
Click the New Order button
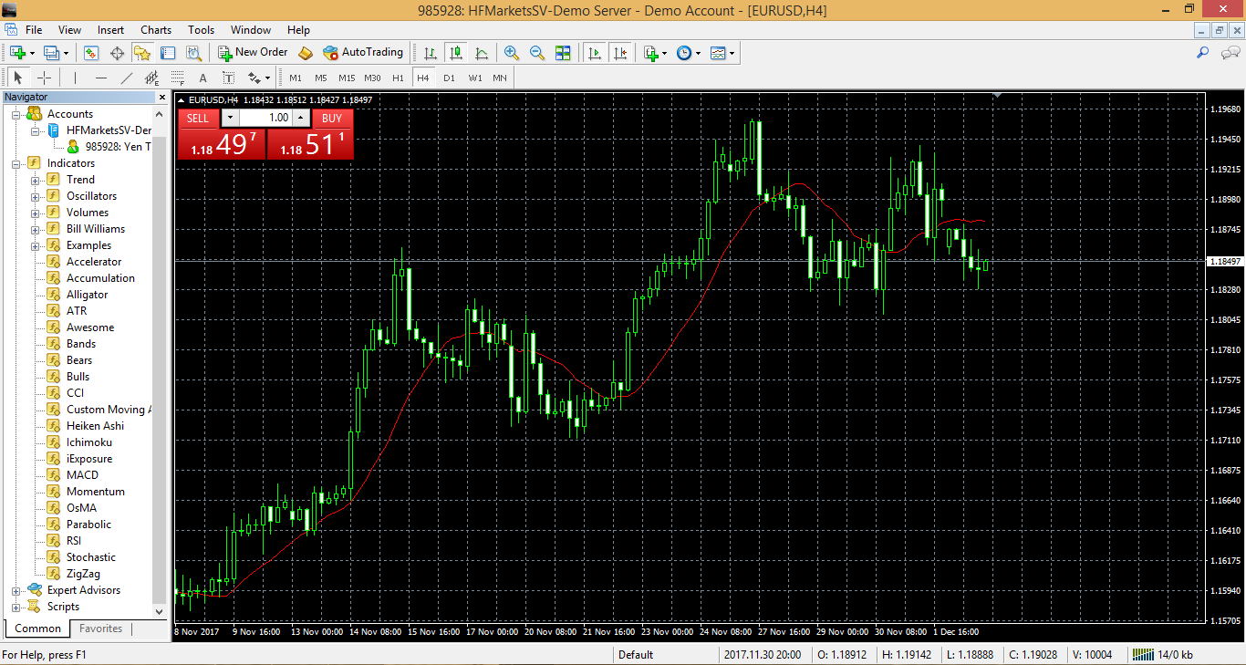click(253, 53)
